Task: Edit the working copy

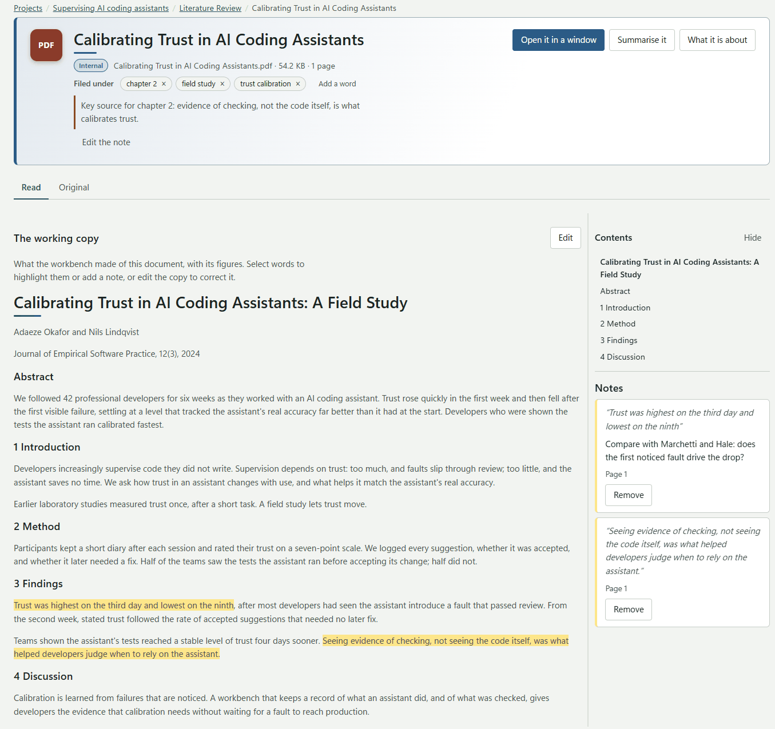Action: click(566, 238)
